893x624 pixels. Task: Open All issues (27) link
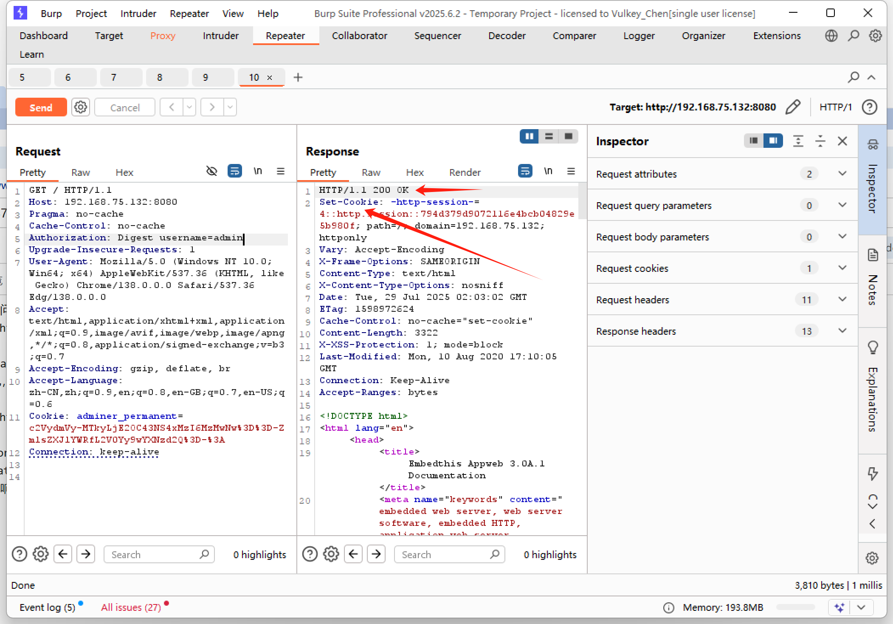click(x=131, y=607)
